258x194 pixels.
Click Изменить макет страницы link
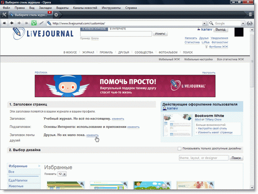click(x=215, y=133)
